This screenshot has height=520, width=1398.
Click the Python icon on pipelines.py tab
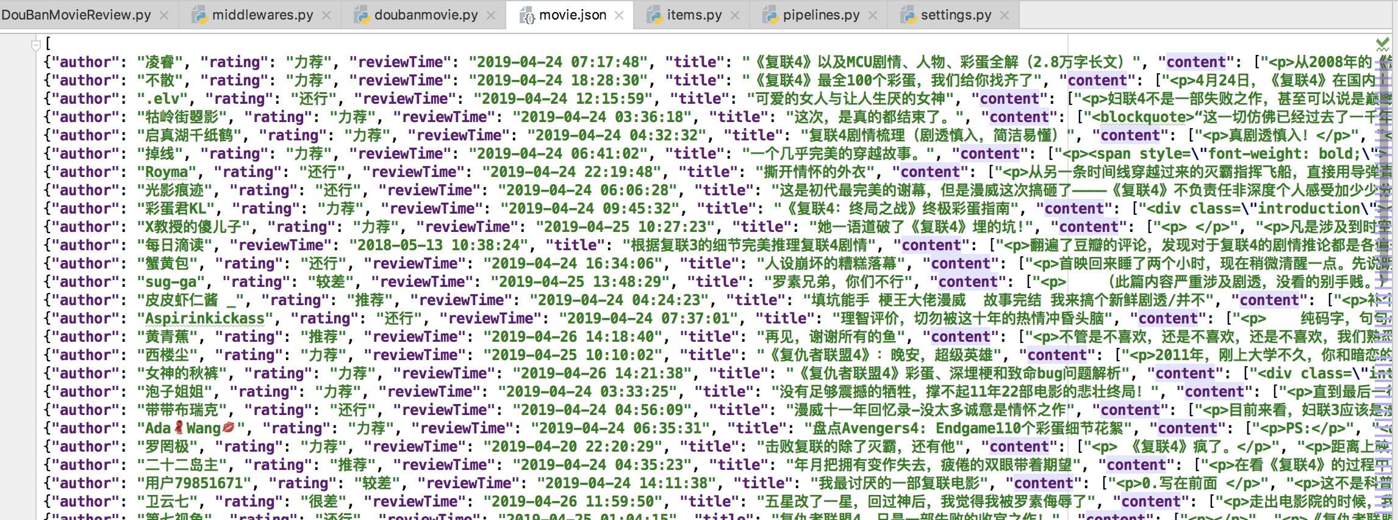coord(771,15)
